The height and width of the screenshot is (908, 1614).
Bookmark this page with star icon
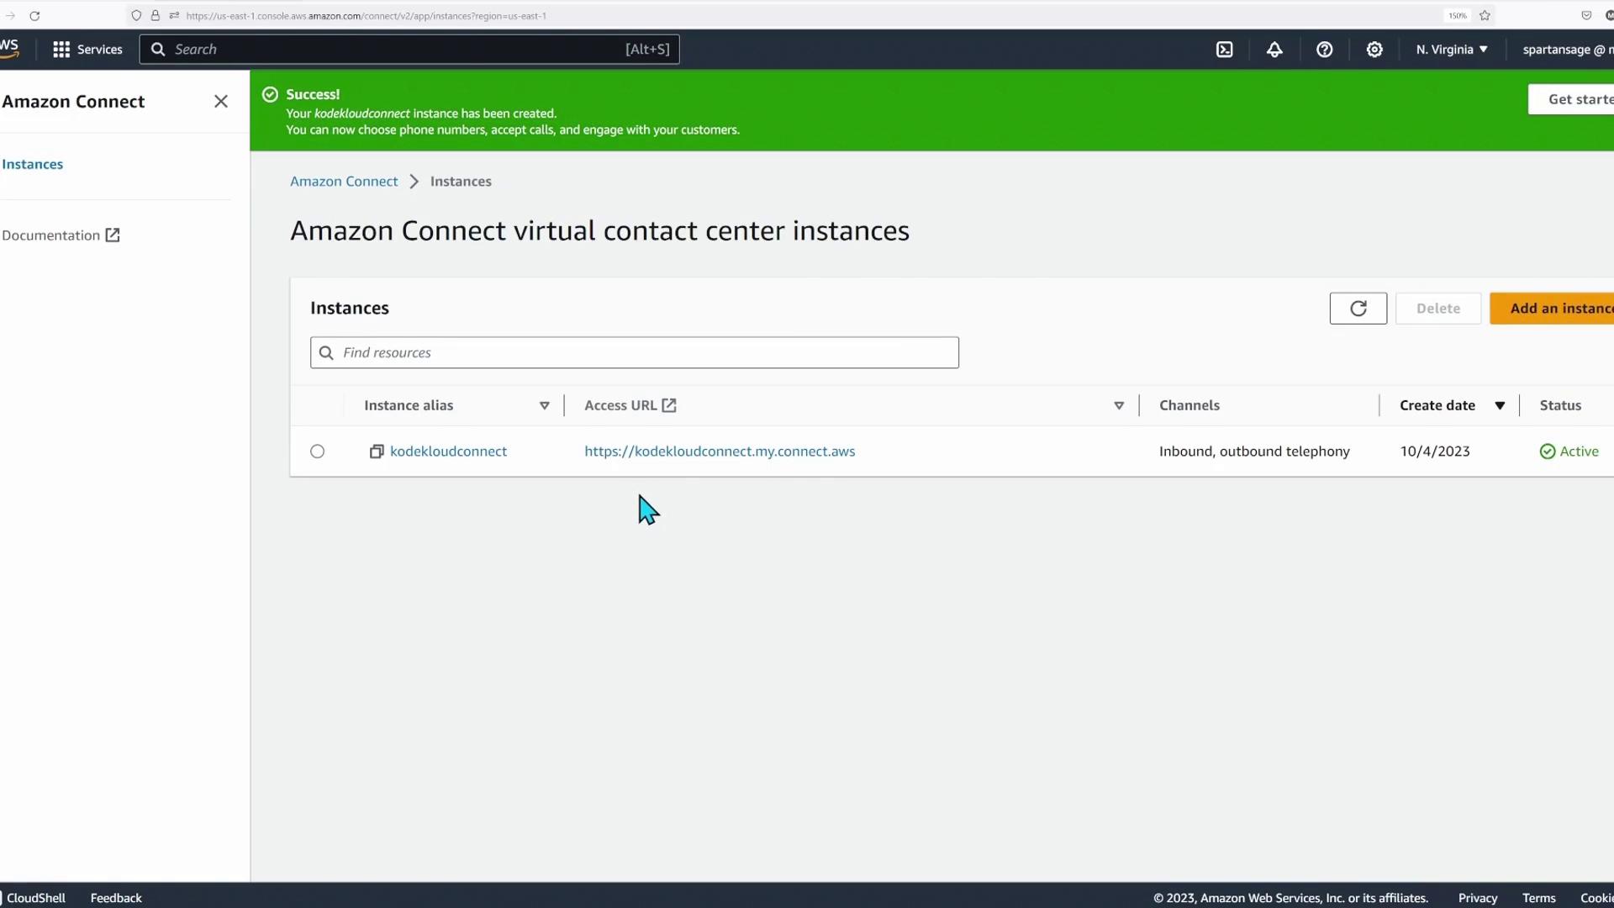1485,15
